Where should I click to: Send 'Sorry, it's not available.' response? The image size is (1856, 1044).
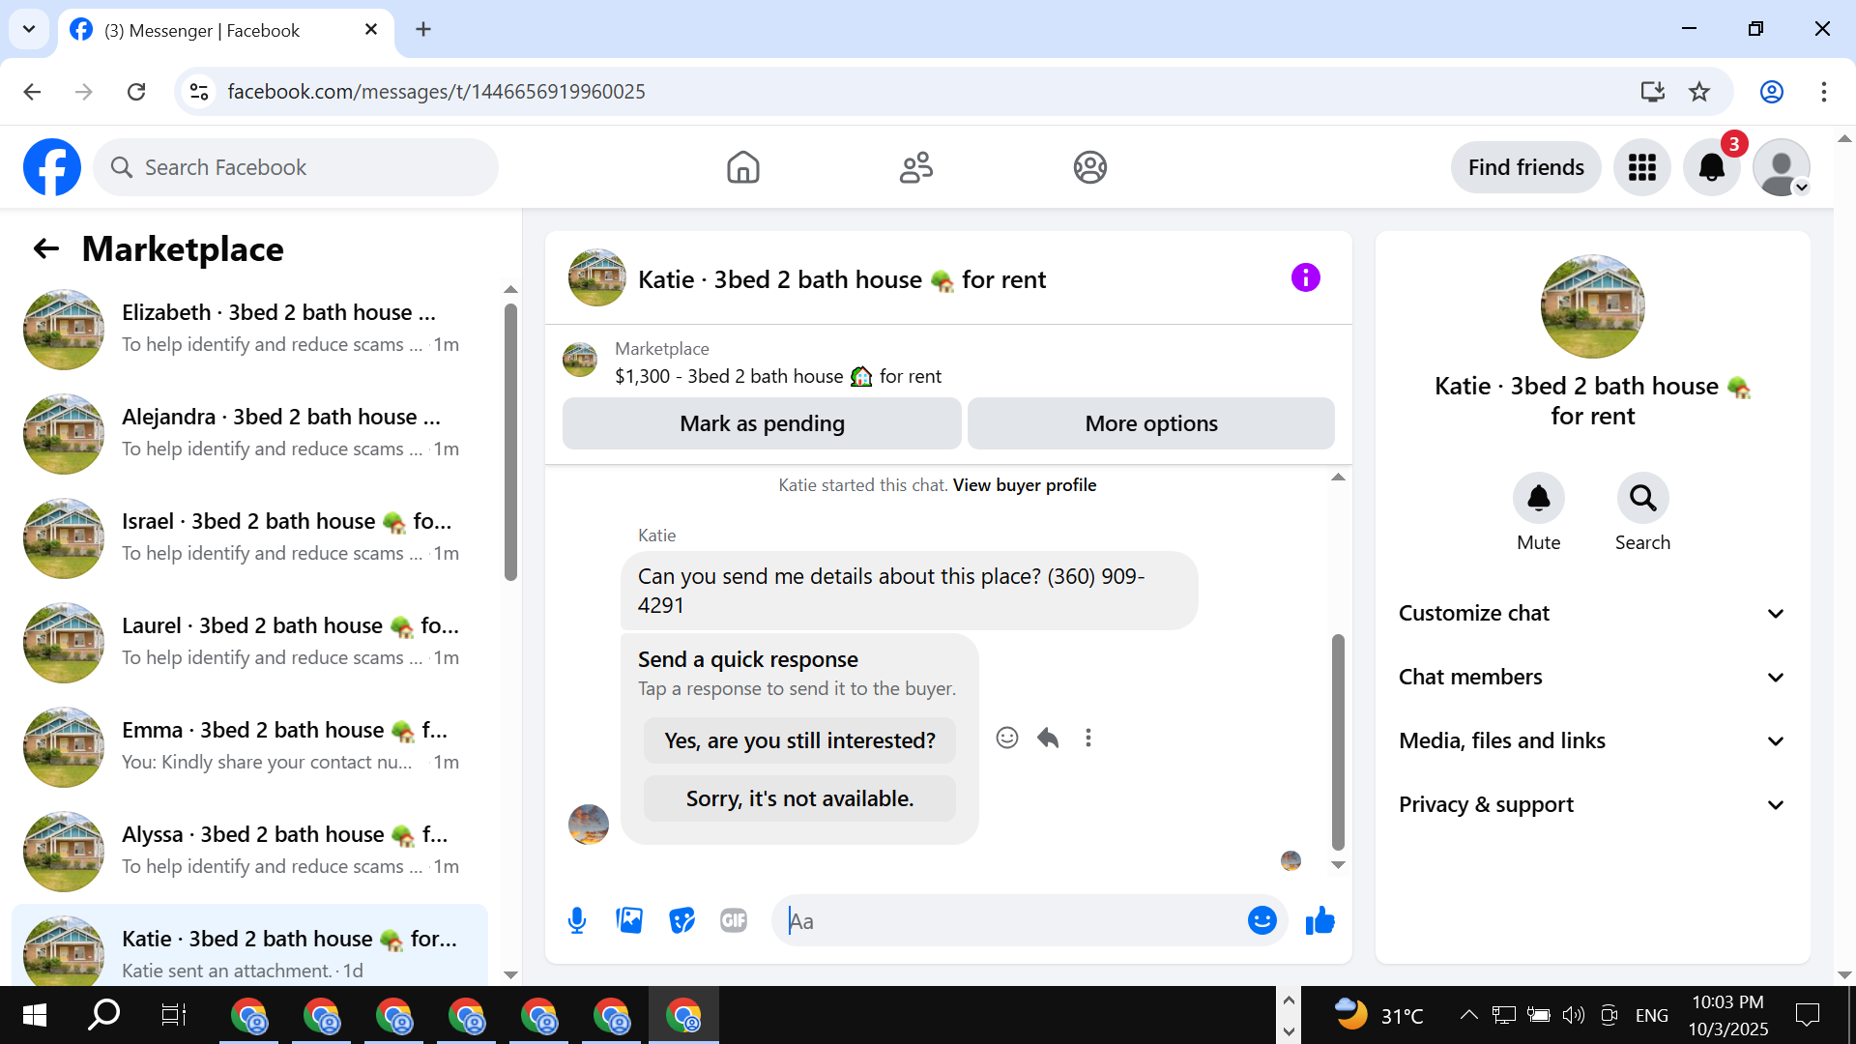pyautogui.click(x=799, y=798)
